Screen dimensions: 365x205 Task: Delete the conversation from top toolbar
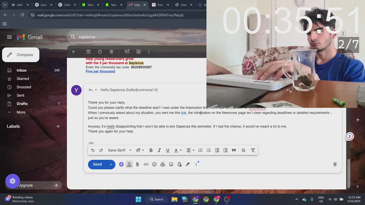pos(111,52)
